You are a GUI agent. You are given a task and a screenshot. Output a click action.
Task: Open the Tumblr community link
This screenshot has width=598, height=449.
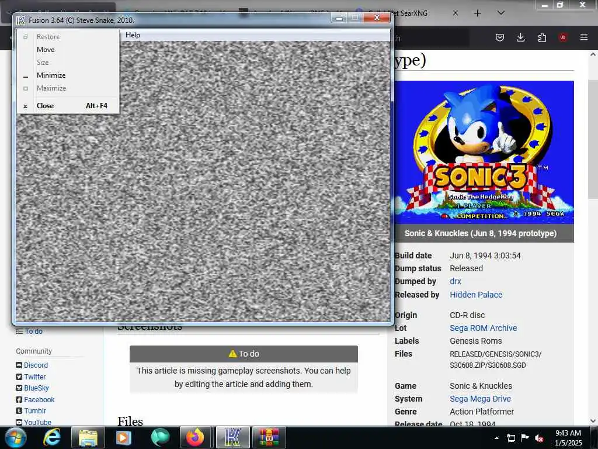tap(35, 411)
